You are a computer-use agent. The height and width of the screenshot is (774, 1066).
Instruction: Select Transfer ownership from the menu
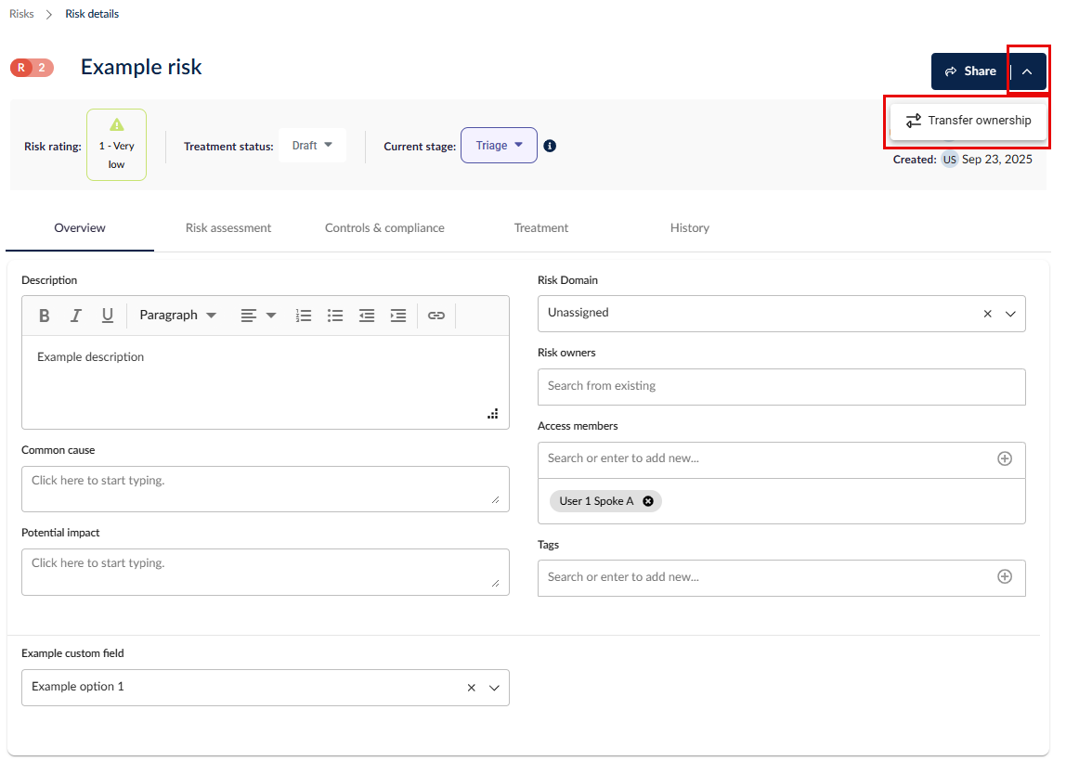[968, 121]
